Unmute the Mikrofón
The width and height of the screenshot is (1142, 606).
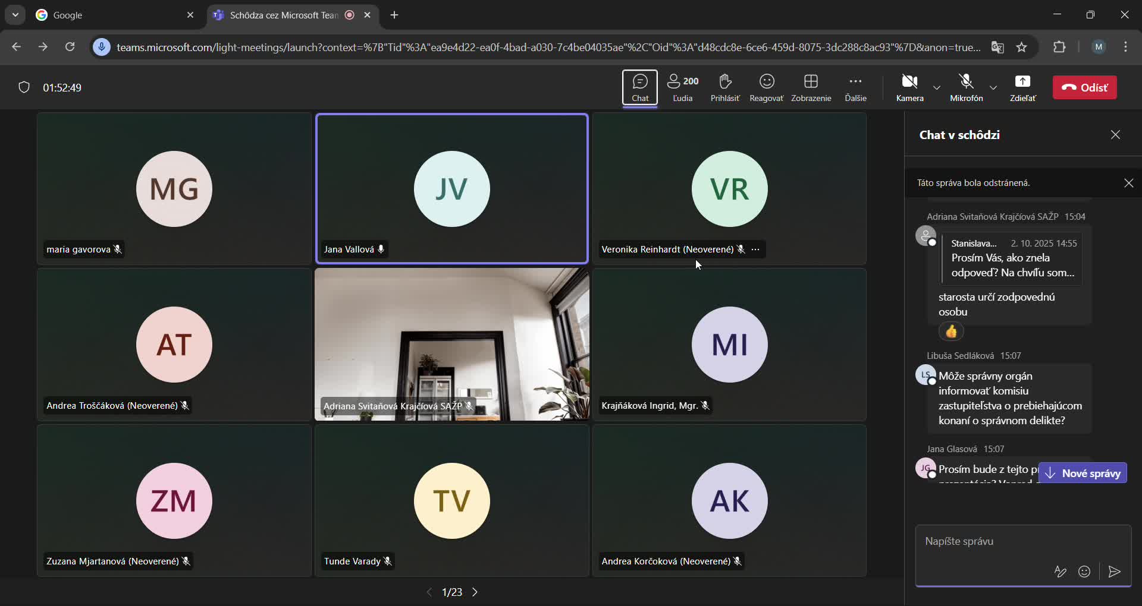[x=965, y=87]
